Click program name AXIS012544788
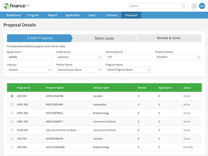Image resolution: width=208 pixels, height=156 pixels. pyautogui.click(x=54, y=96)
